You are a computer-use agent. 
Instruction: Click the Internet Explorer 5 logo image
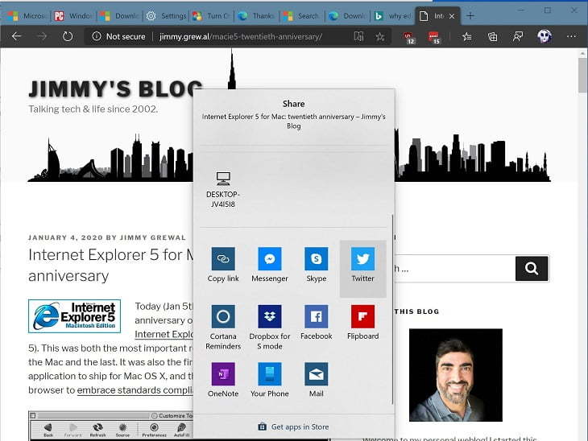74,315
